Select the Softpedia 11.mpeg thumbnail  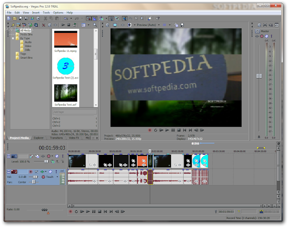tap(66, 39)
